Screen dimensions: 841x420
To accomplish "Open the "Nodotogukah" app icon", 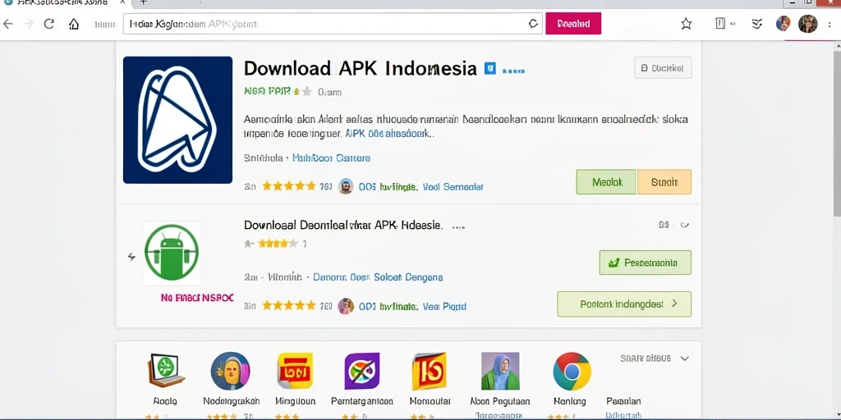I will pos(231,371).
